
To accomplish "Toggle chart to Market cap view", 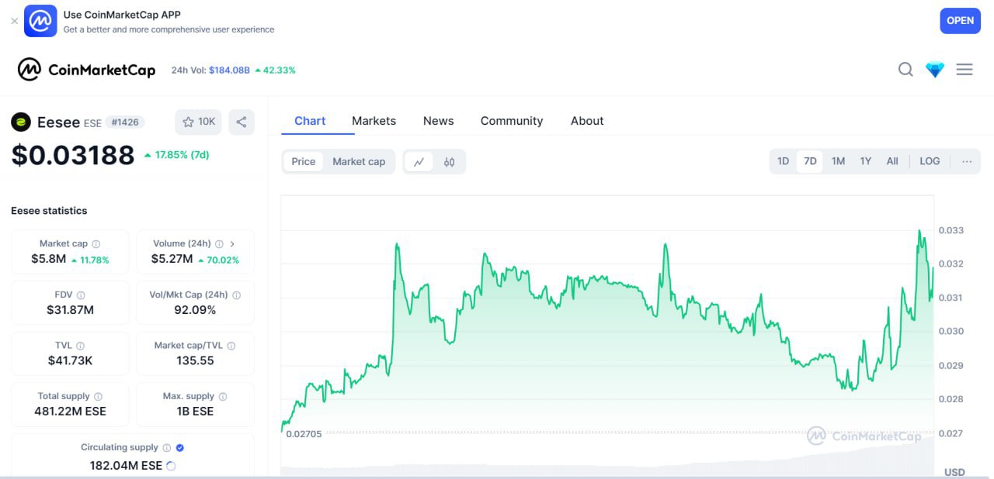I will point(359,162).
